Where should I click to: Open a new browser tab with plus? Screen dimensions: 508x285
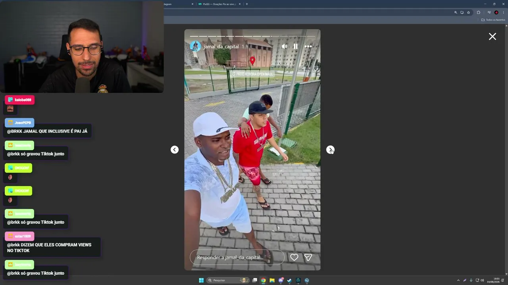click(x=247, y=4)
